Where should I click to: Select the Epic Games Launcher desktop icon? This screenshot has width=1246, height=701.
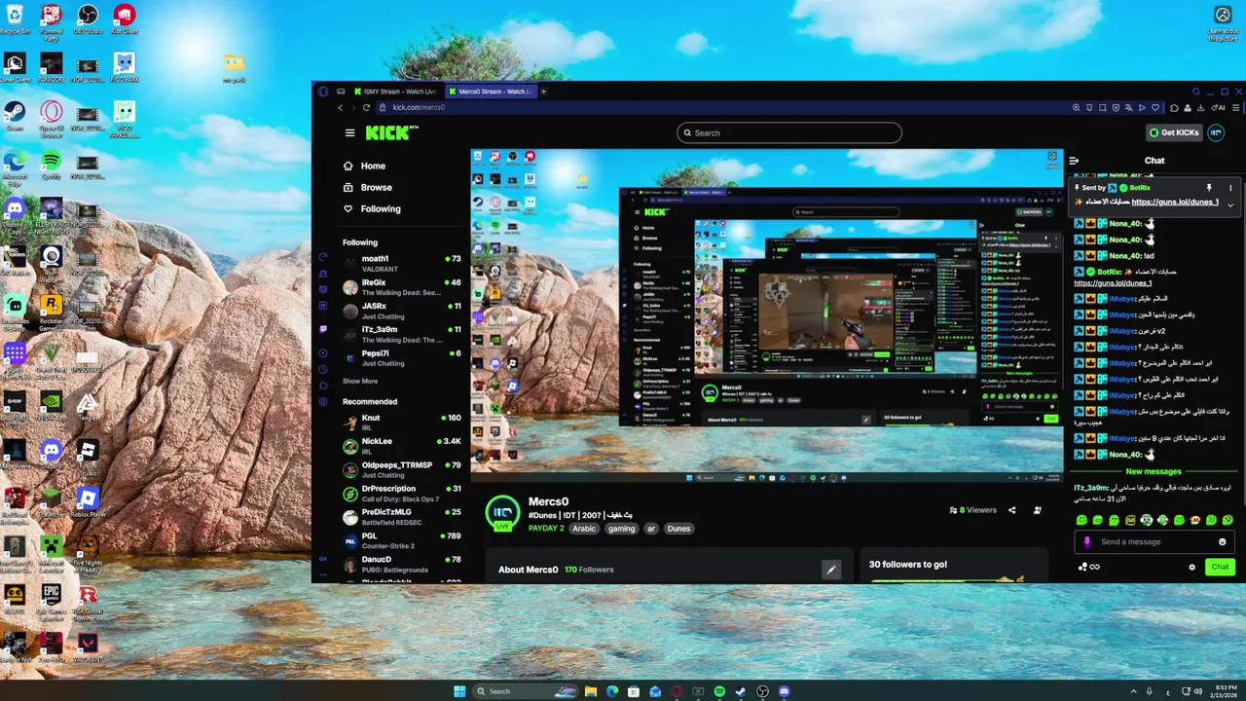51,600
